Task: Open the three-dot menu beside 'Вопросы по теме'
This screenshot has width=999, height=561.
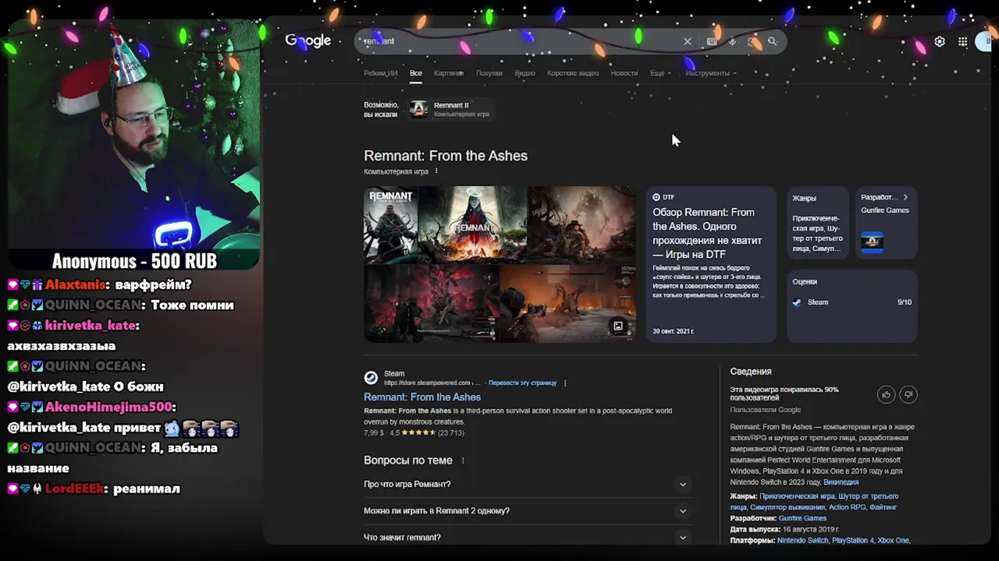Action: point(463,460)
